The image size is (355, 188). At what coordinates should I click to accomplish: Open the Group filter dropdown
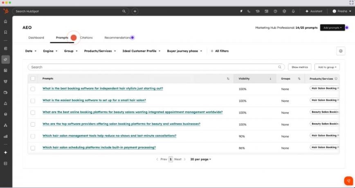(x=71, y=51)
